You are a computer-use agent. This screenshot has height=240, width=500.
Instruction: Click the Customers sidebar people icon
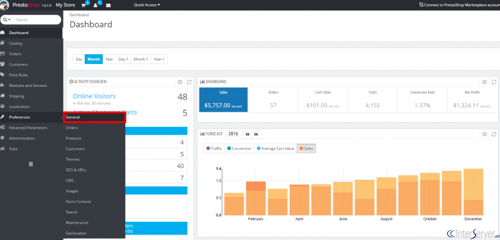2,64
